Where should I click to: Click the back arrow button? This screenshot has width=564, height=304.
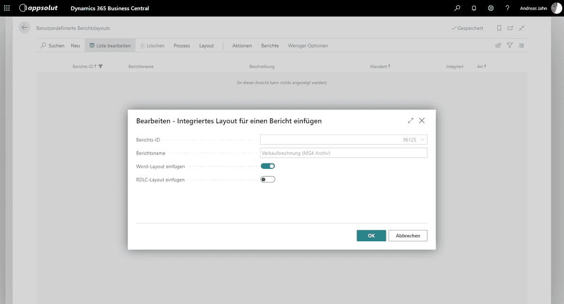pyautogui.click(x=25, y=28)
